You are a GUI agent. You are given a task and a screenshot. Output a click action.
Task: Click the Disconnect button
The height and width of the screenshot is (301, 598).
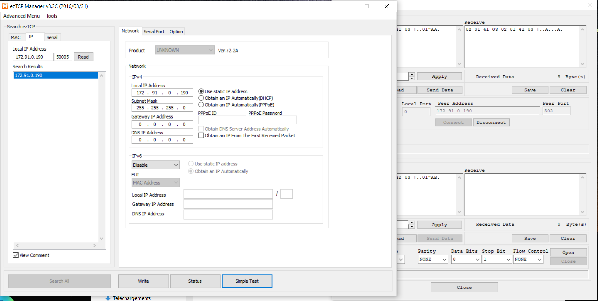point(491,122)
